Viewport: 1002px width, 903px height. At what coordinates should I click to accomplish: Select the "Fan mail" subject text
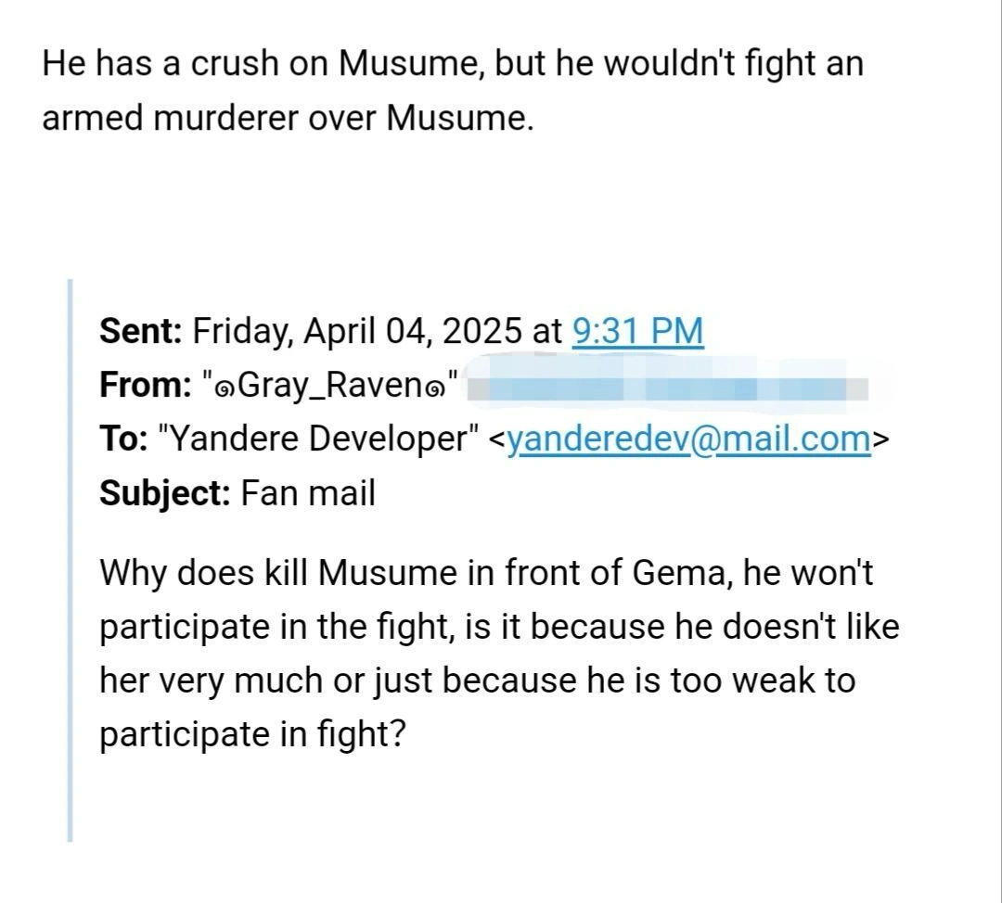coord(308,492)
